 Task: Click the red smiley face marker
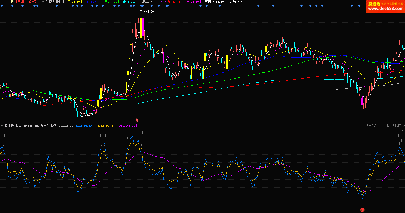coord(362,210)
